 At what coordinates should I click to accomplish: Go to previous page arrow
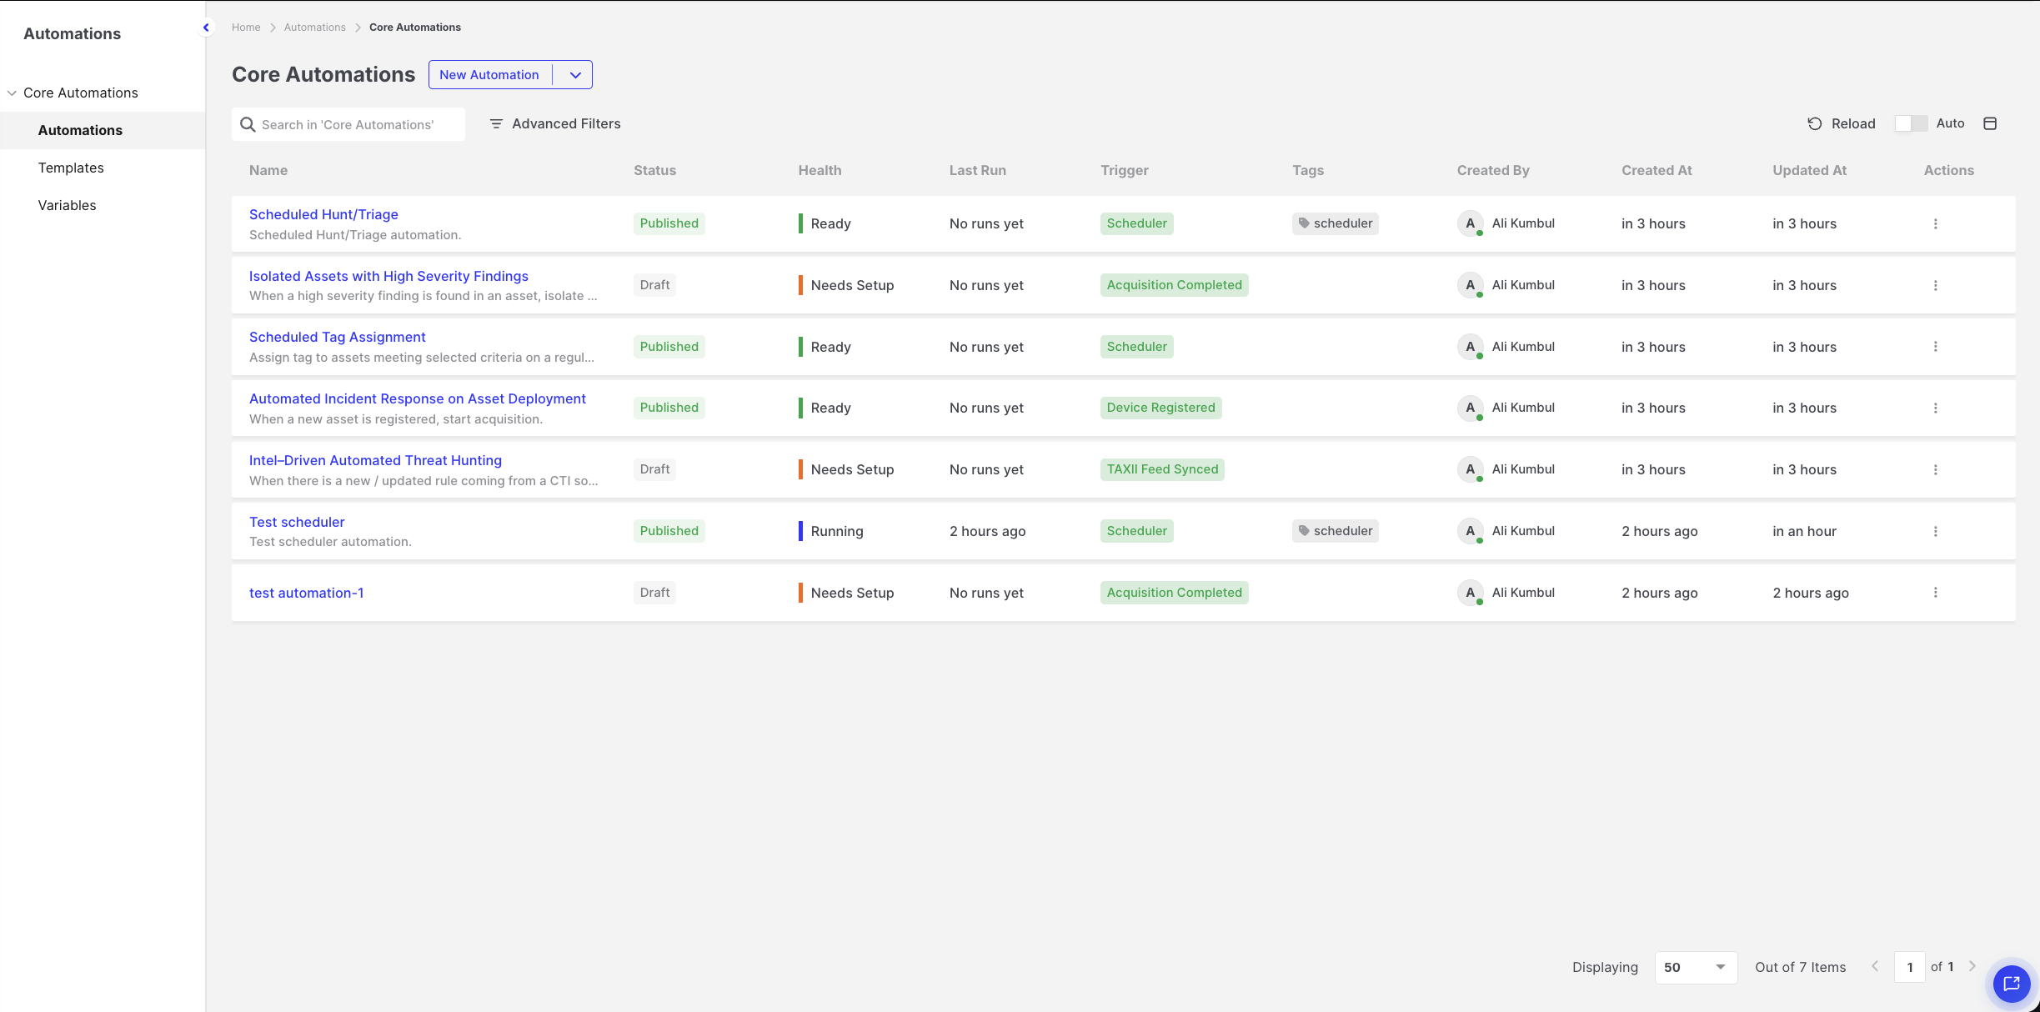[x=1876, y=966]
